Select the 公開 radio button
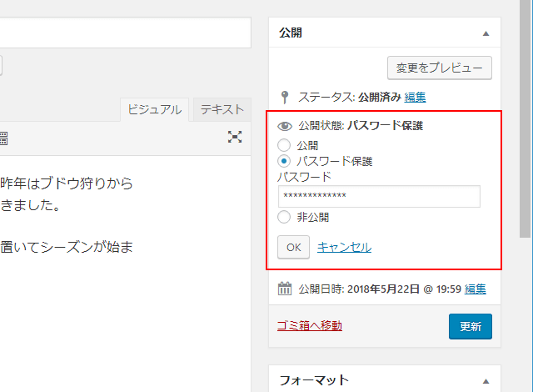 coord(284,145)
